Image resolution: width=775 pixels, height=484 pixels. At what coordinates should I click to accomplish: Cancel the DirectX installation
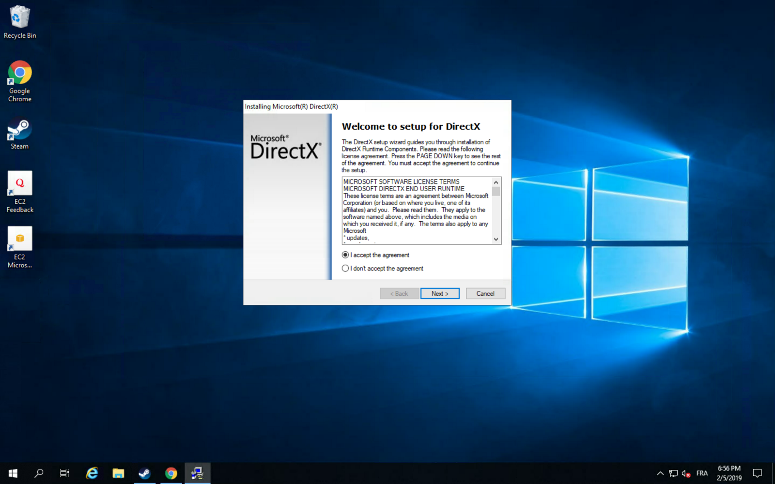click(x=485, y=294)
